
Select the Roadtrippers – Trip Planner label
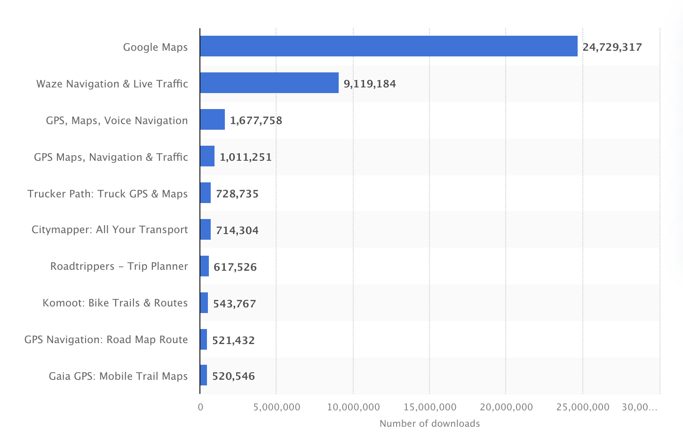[119, 266]
